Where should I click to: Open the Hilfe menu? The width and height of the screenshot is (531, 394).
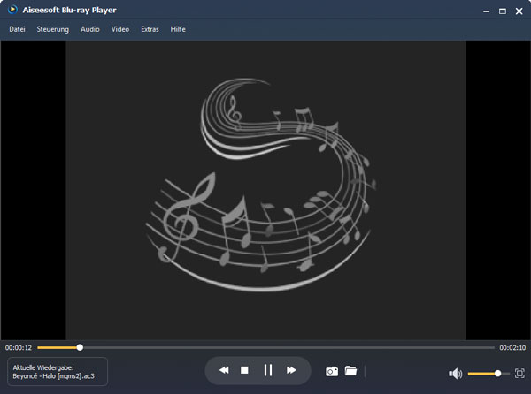tap(179, 29)
